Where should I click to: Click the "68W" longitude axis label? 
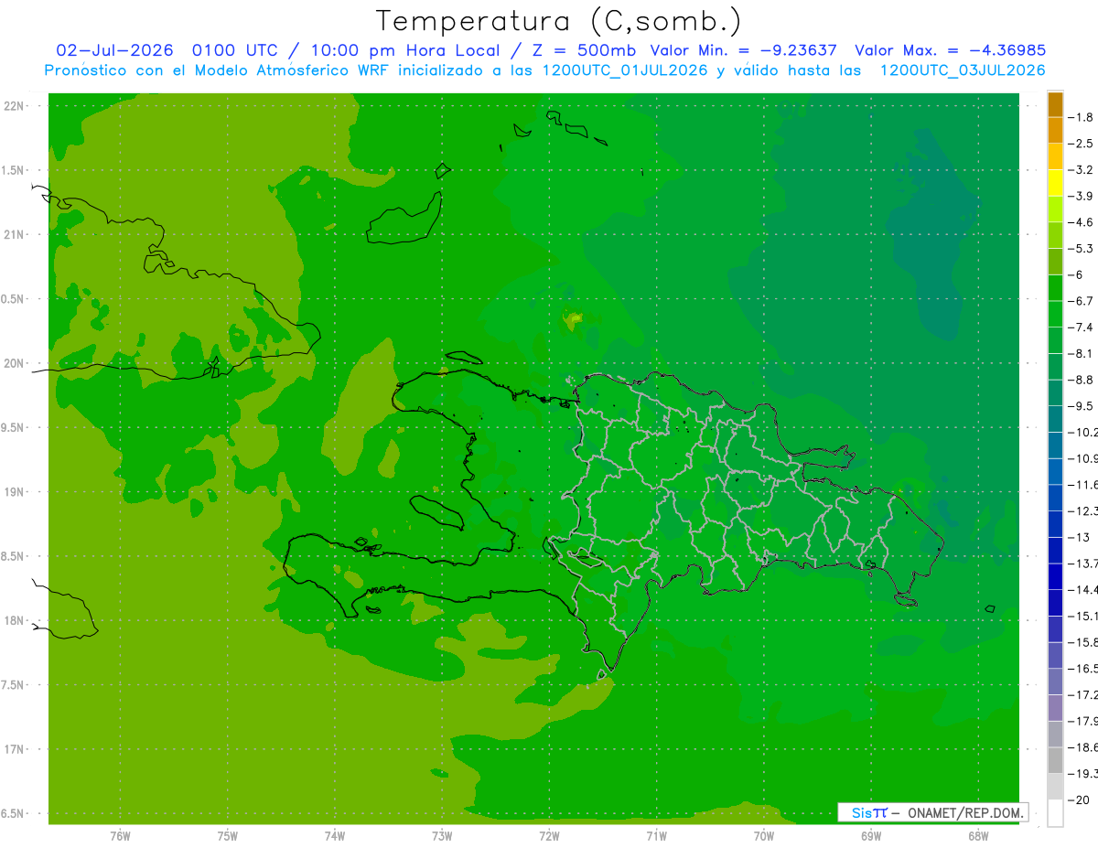pyautogui.click(x=977, y=835)
